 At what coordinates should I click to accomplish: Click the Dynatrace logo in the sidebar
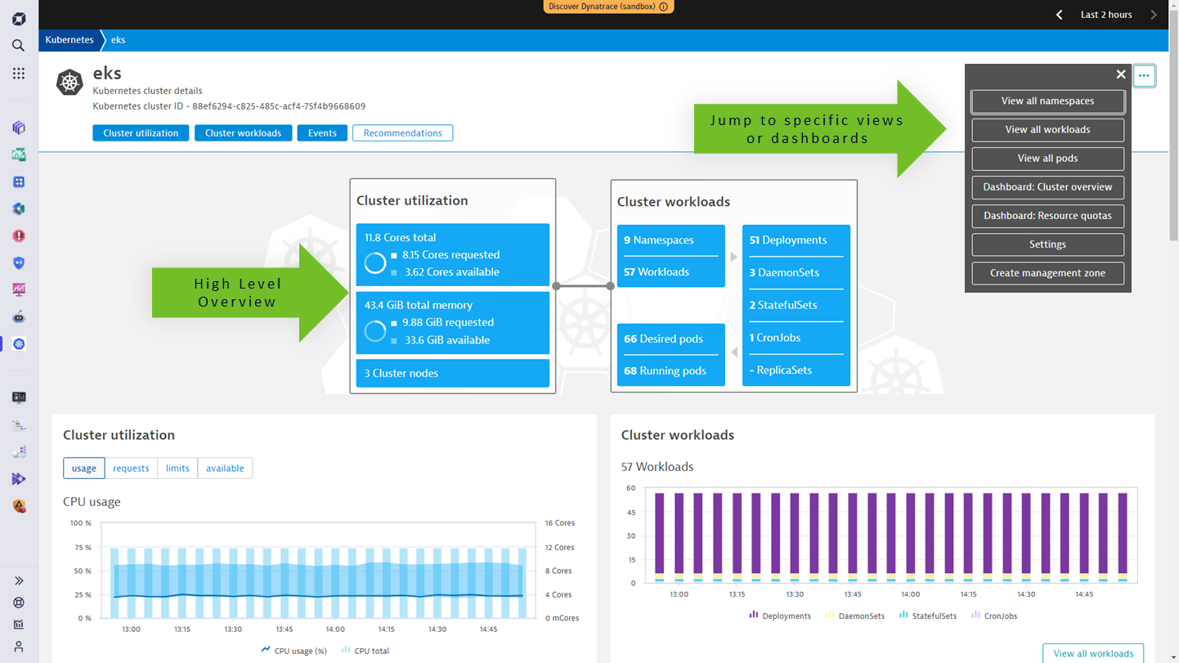point(18,19)
